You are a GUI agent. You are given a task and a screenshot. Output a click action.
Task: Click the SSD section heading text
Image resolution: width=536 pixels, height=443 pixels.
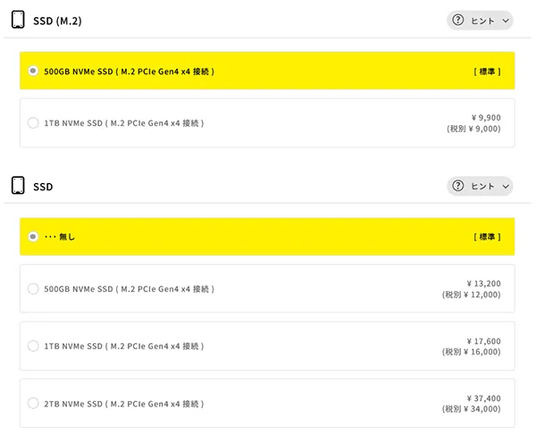click(43, 187)
